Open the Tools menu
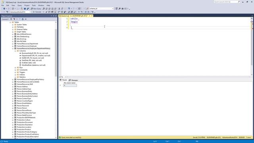This screenshot has height=143, width=254. [x=34, y=5]
